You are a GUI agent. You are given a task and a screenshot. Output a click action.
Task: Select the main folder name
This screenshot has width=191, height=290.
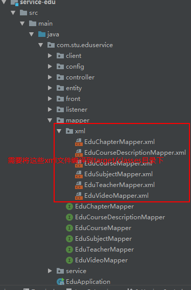[45, 24]
